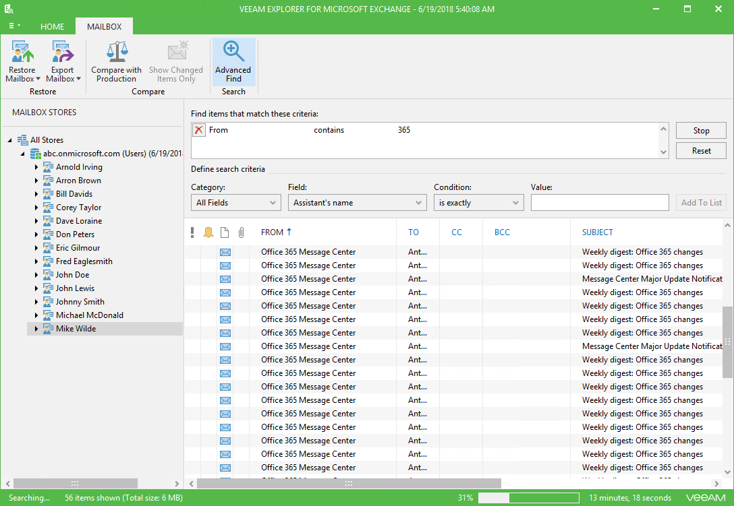Toggle Show Changed Items Only
734x506 pixels.
tap(176, 62)
